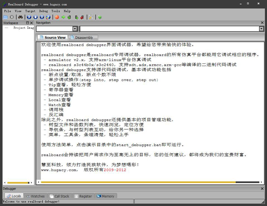Click the 'Local查看' line
The height and width of the screenshot is (206, 267).
tap(60, 100)
